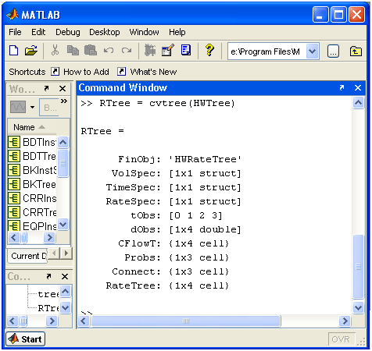The image size is (372, 351).
Task: Undock the Workspace panel
Action: 46,88
